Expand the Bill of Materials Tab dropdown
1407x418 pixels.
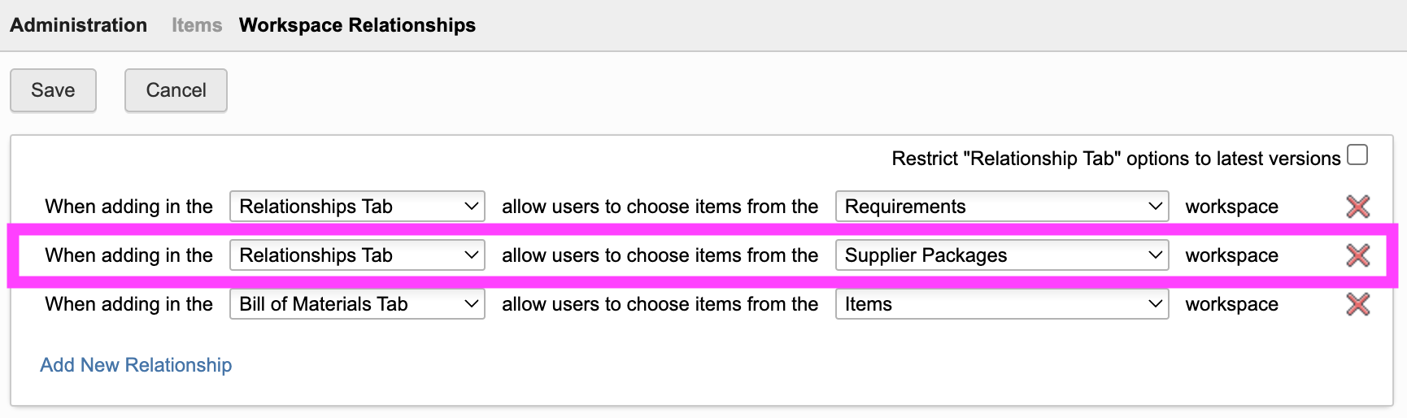tap(357, 304)
